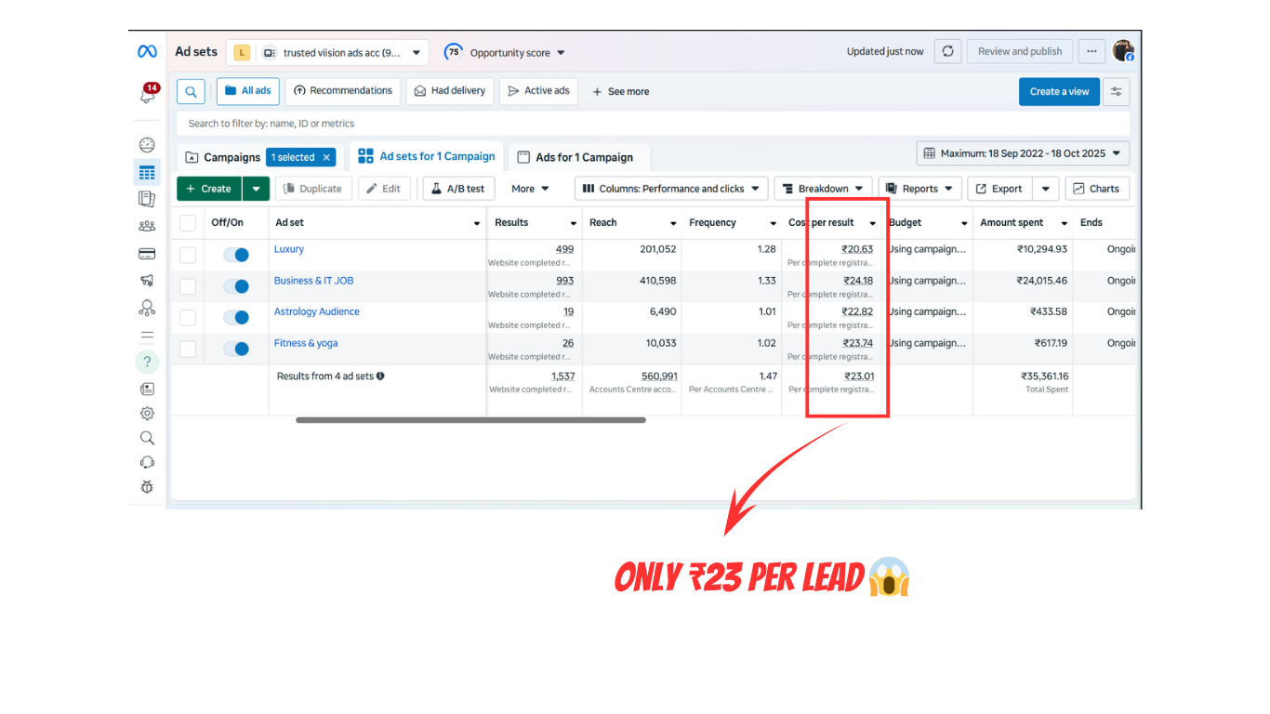This screenshot has height=714, width=1270.
Task: Open the date range selector dropdown
Action: coord(1023,153)
